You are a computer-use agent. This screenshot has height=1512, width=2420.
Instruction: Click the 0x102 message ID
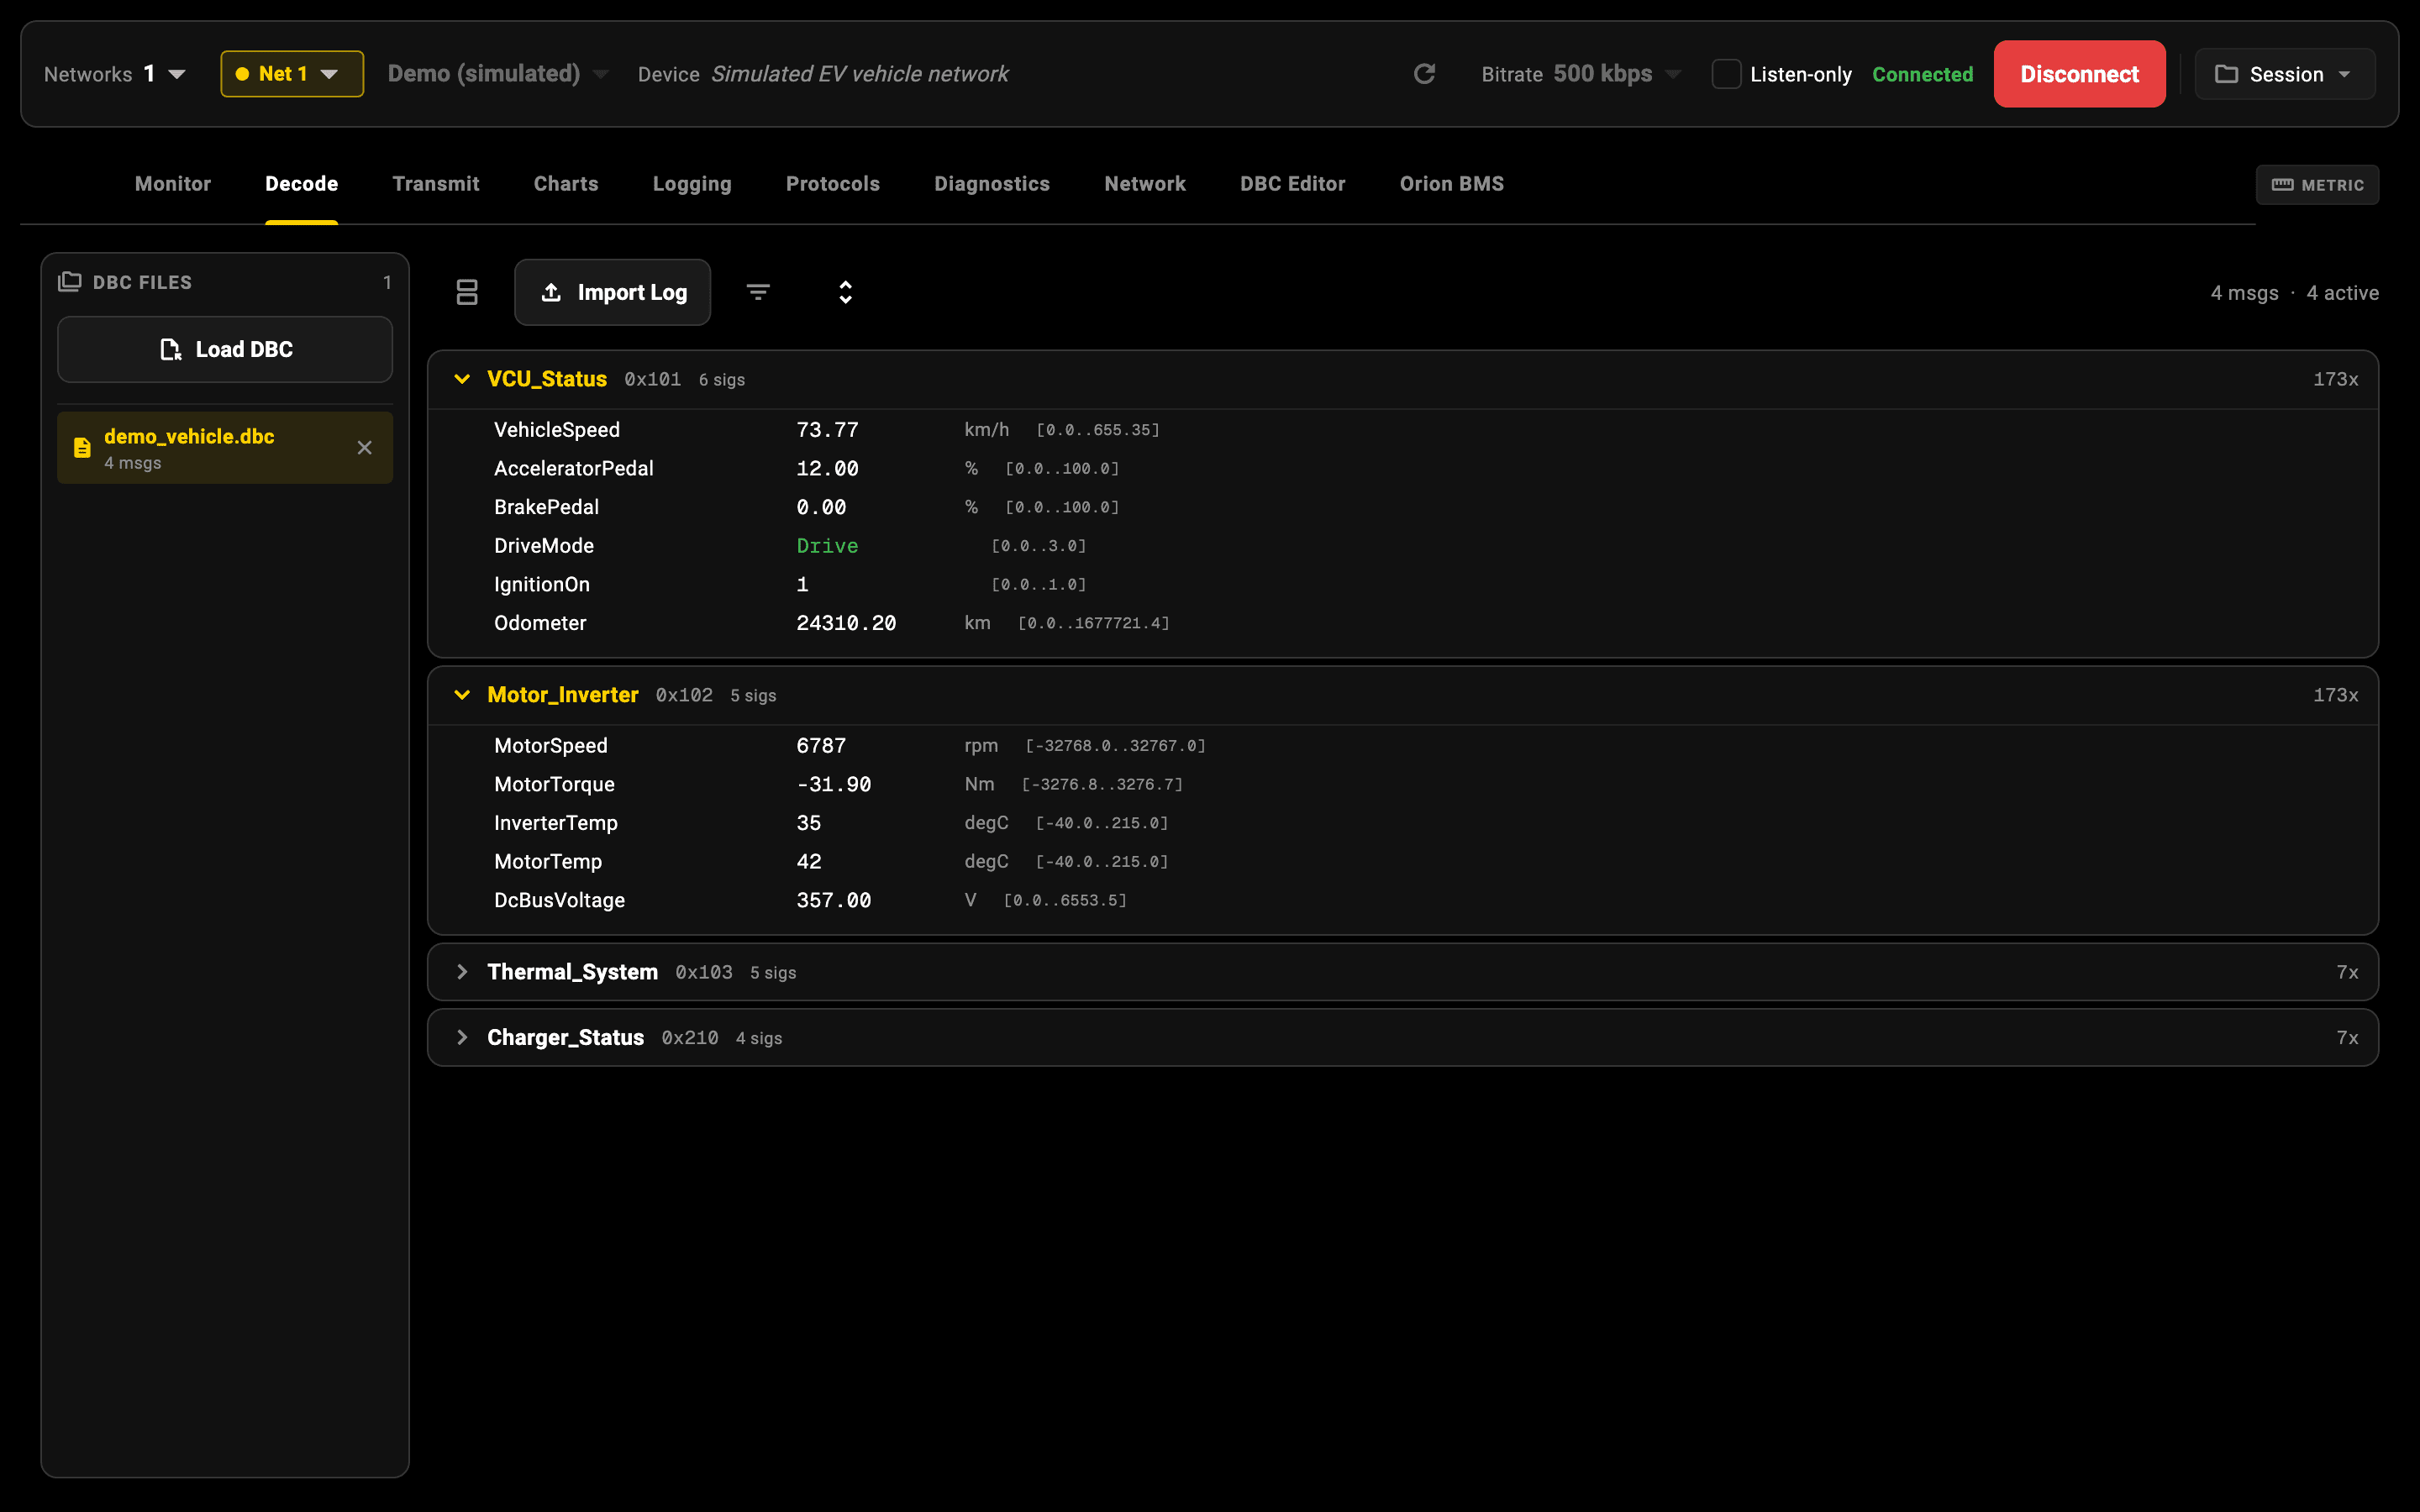click(x=684, y=695)
